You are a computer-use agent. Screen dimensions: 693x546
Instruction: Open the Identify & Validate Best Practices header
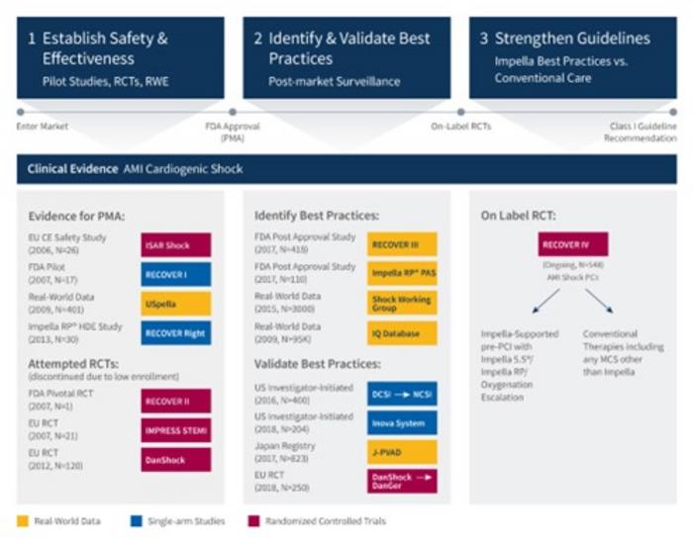point(346,56)
